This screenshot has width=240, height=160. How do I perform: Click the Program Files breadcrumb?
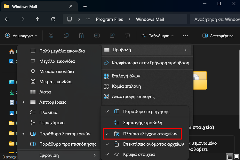click(x=109, y=19)
